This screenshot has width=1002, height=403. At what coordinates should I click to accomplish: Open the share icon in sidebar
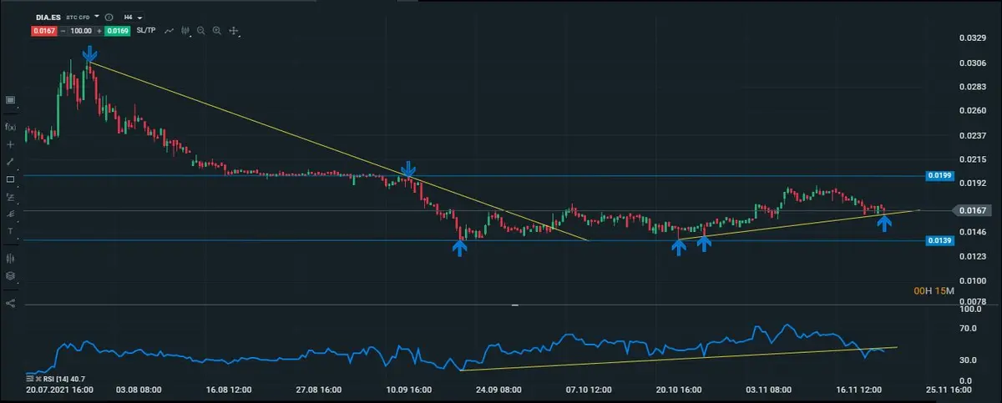coord(11,303)
